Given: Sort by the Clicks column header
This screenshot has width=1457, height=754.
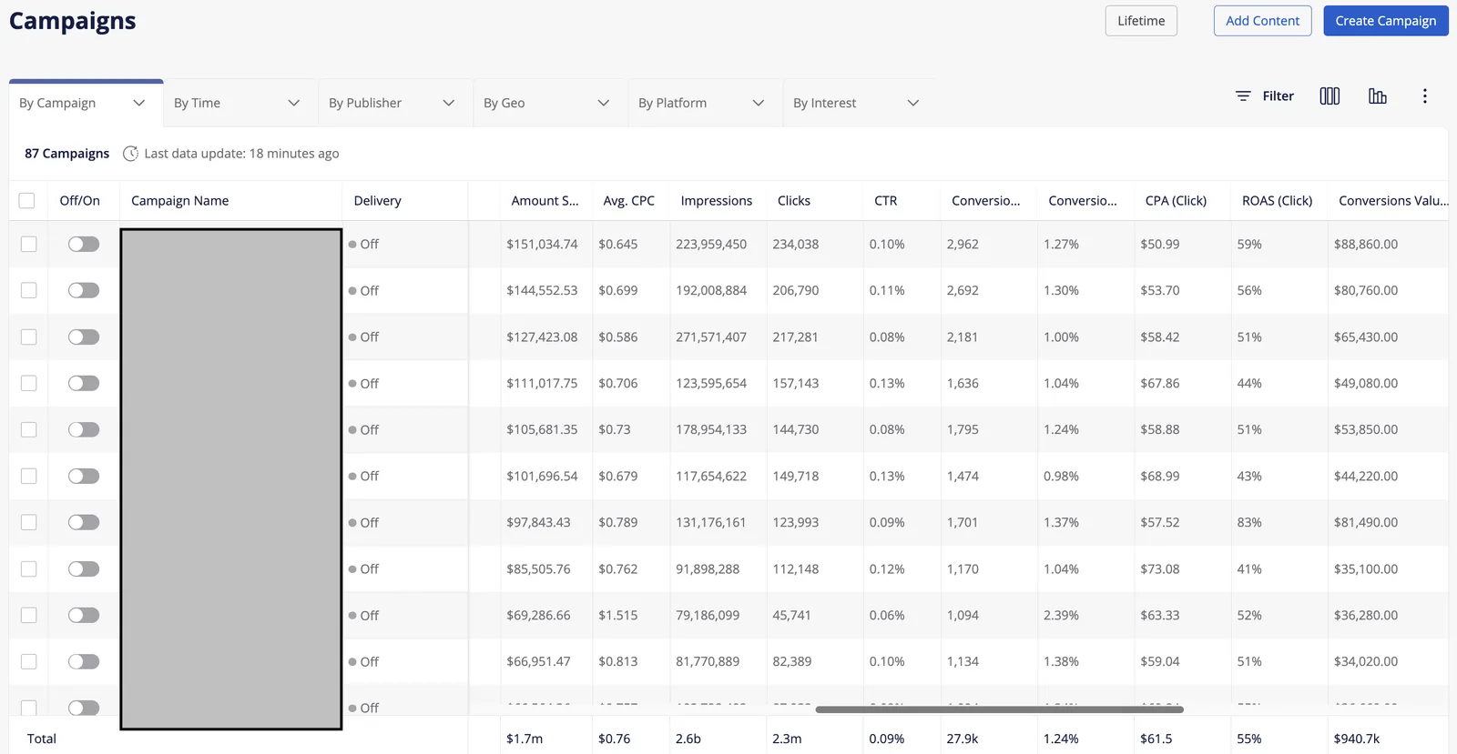Looking at the screenshot, I should pos(793,201).
